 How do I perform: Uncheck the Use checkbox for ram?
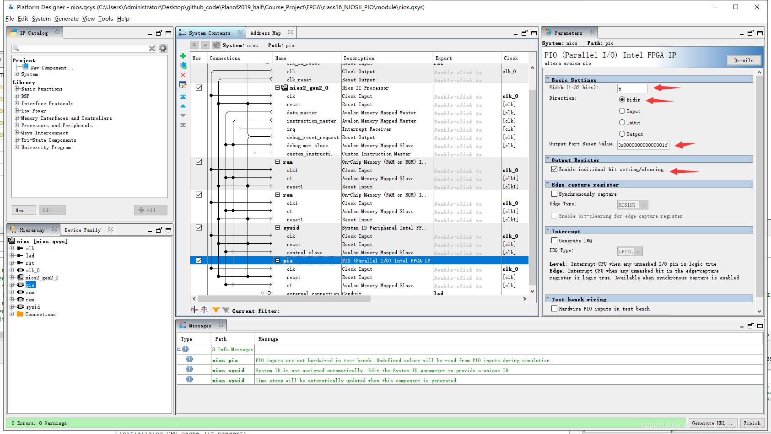coord(199,161)
